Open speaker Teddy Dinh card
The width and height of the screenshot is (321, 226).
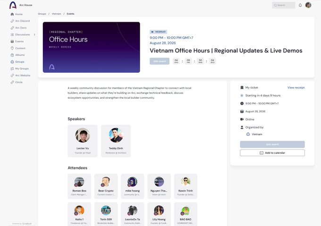(116, 141)
